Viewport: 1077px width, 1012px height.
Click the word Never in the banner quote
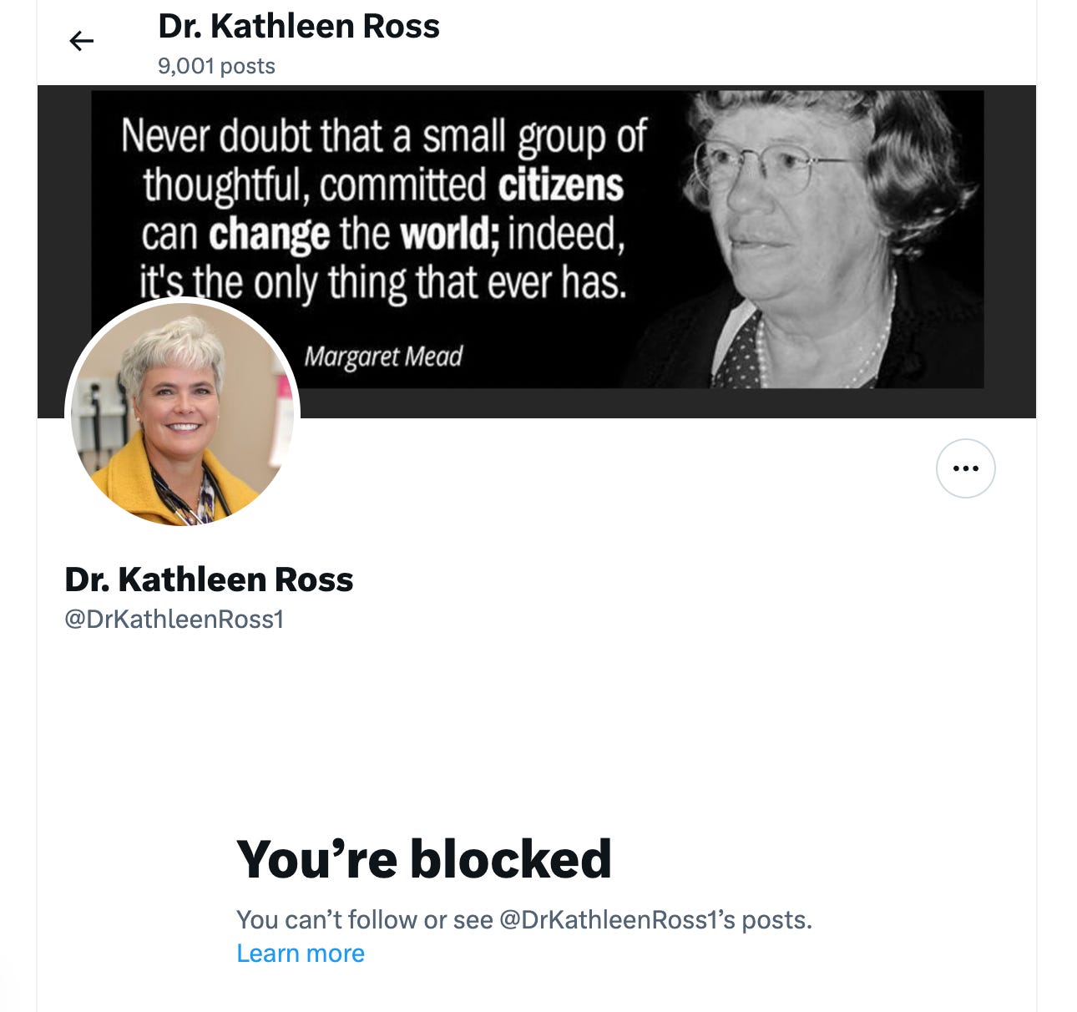[166, 136]
